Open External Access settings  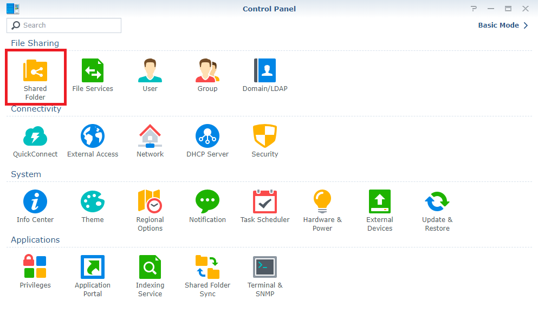(x=93, y=137)
